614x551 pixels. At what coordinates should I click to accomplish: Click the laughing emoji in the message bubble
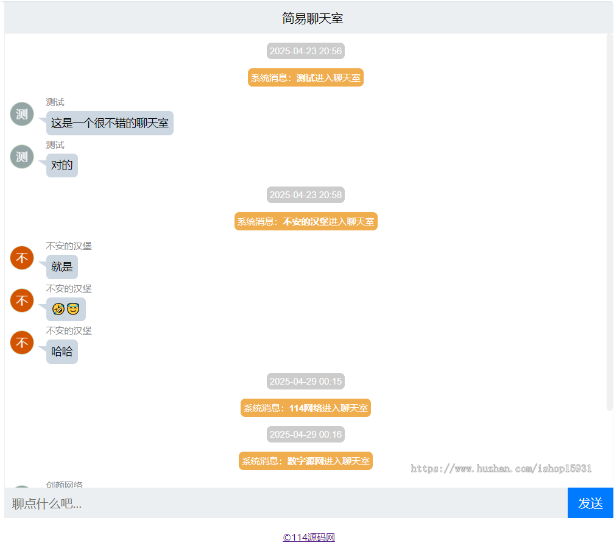58,309
